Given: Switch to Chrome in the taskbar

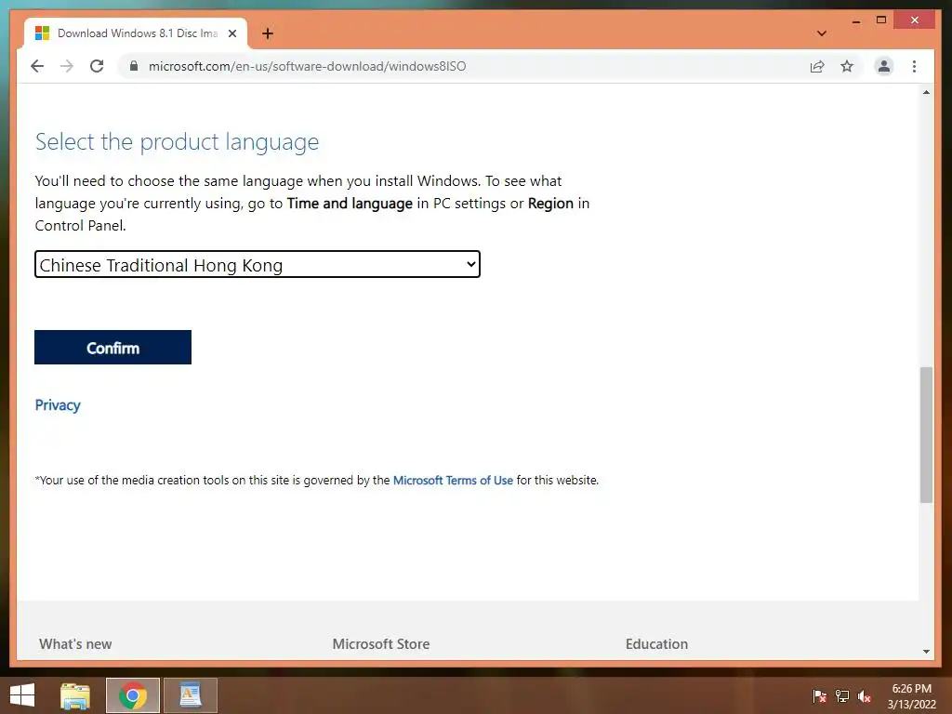Looking at the screenshot, I should [x=133, y=695].
